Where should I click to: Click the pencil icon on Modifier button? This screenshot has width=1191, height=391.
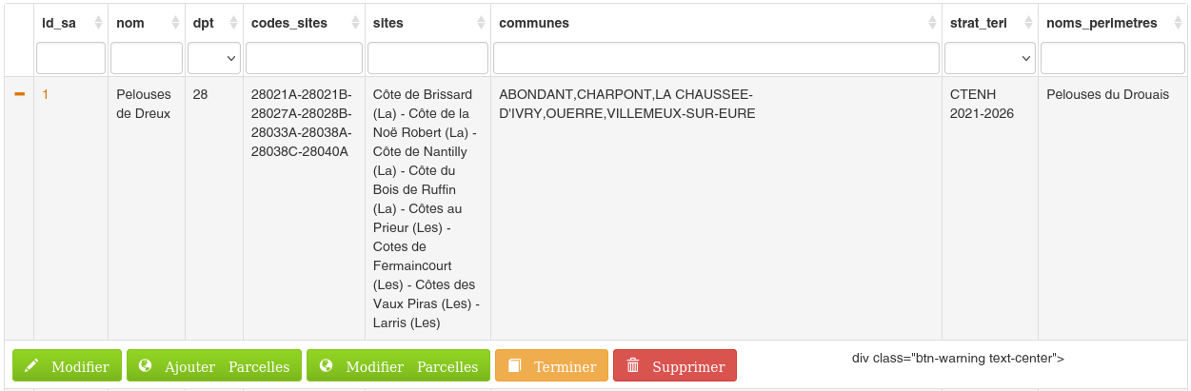click(x=31, y=366)
